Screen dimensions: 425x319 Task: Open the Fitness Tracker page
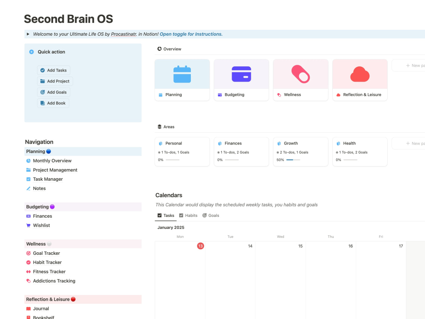click(x=49, y=272)
